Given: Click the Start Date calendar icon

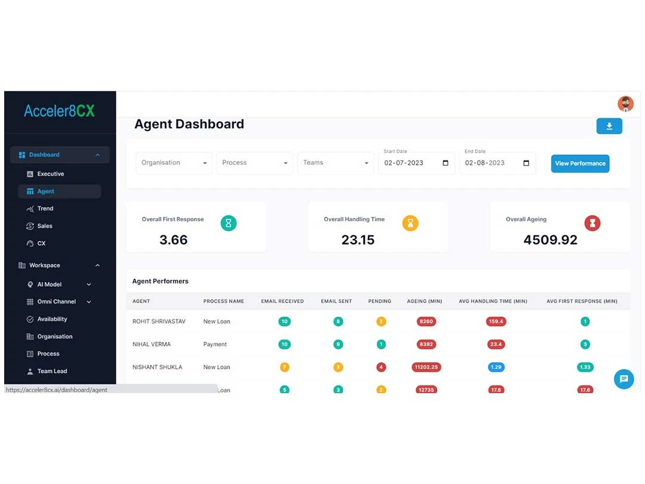Looking at the screenshot, I should point(445,163).
